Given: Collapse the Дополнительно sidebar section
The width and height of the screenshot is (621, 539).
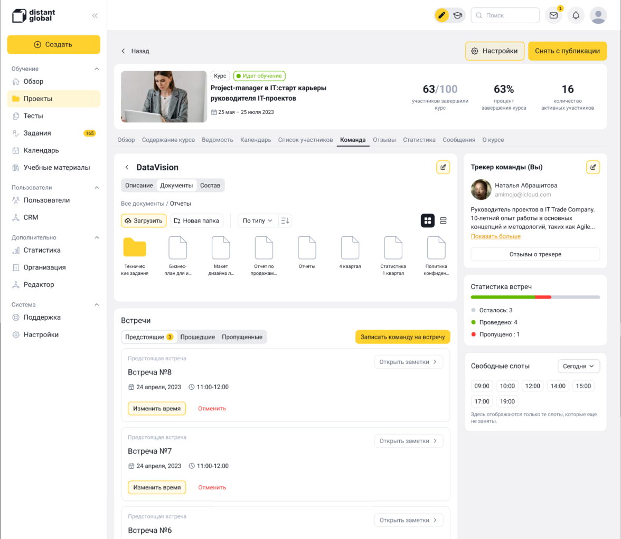Looking at the screenshot, I should point(97,237).
